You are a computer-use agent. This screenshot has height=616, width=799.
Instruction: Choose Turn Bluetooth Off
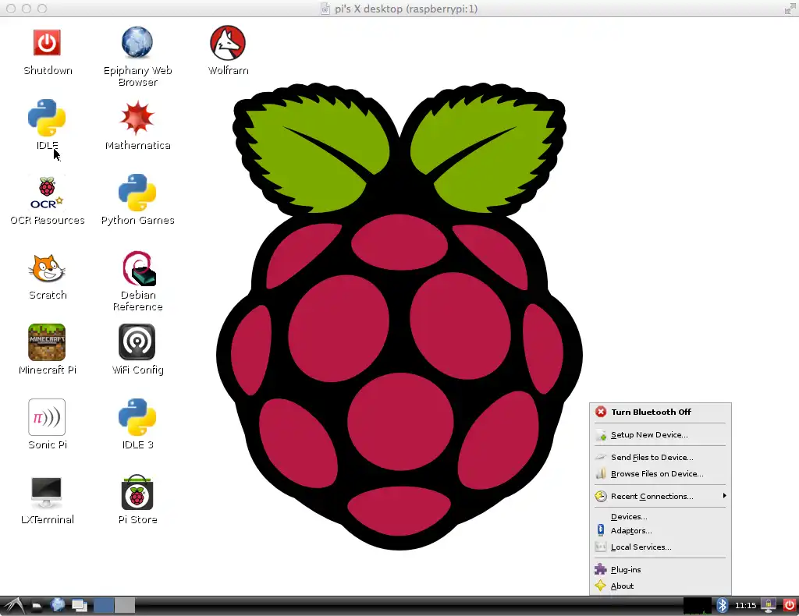660,412
